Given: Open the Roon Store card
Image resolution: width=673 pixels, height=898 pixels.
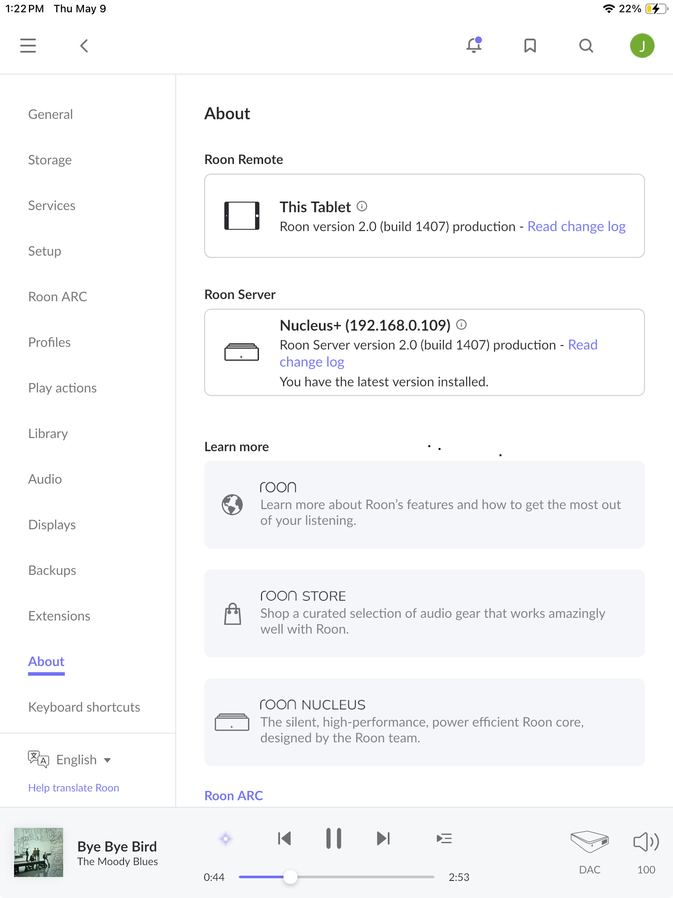Looking at the screenshot, I should coord(424,613).
